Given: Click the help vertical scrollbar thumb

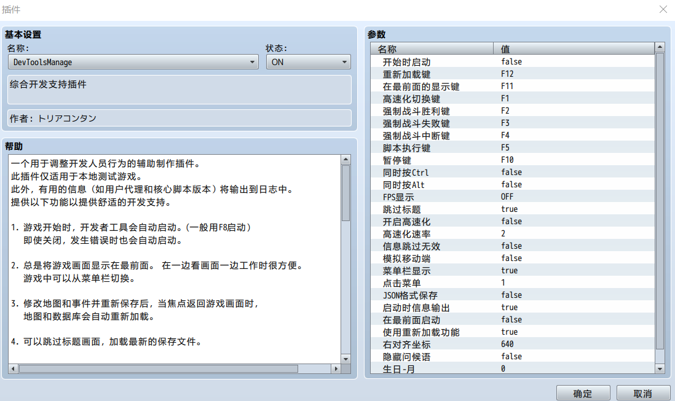Looking at the screenshot, I should tap(345, 193).
